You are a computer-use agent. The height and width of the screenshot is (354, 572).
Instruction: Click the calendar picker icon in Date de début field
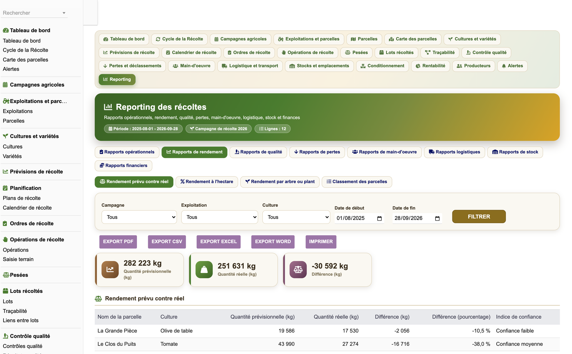[379, 218]
